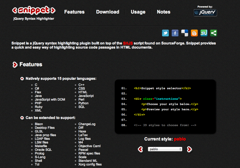Viewport: 240px width, 168px height.
Task: Select the Ruby list item
Action: coord(38,107)
